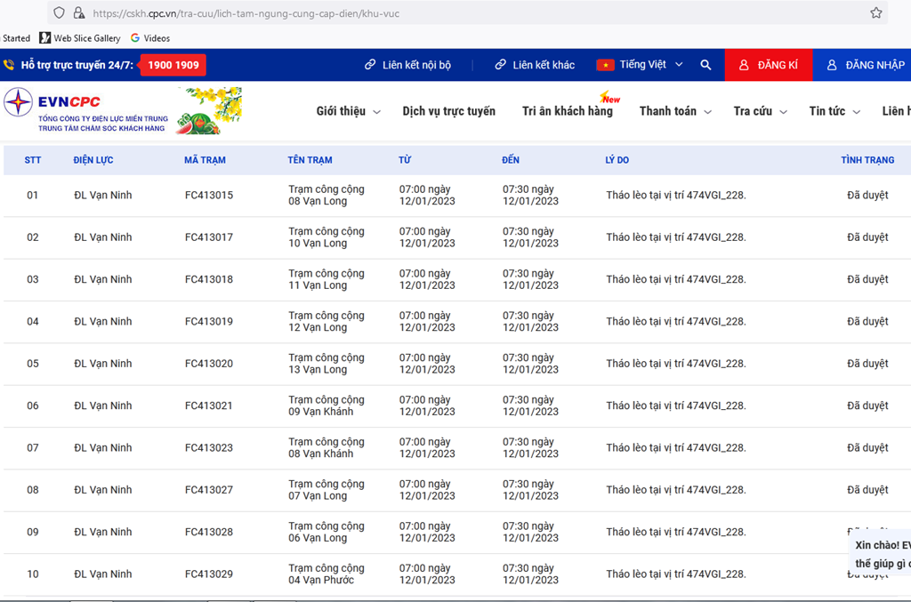
Task: Click the site lock icon in address bar
Action: tap(79, 13)
